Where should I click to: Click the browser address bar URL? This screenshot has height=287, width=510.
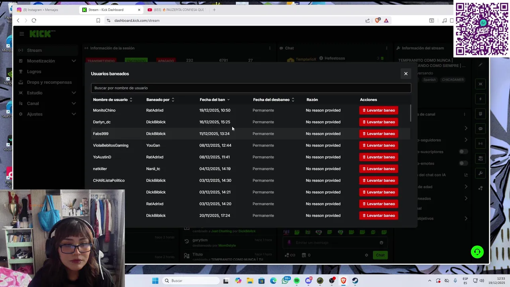[x=137, y=20]
